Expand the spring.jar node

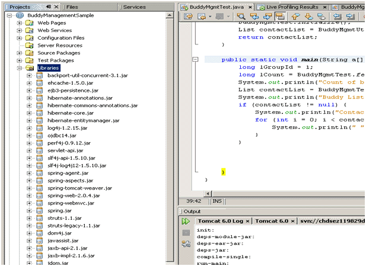tap(29, 211)
